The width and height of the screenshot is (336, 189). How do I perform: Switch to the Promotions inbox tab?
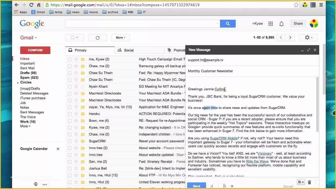175,50
